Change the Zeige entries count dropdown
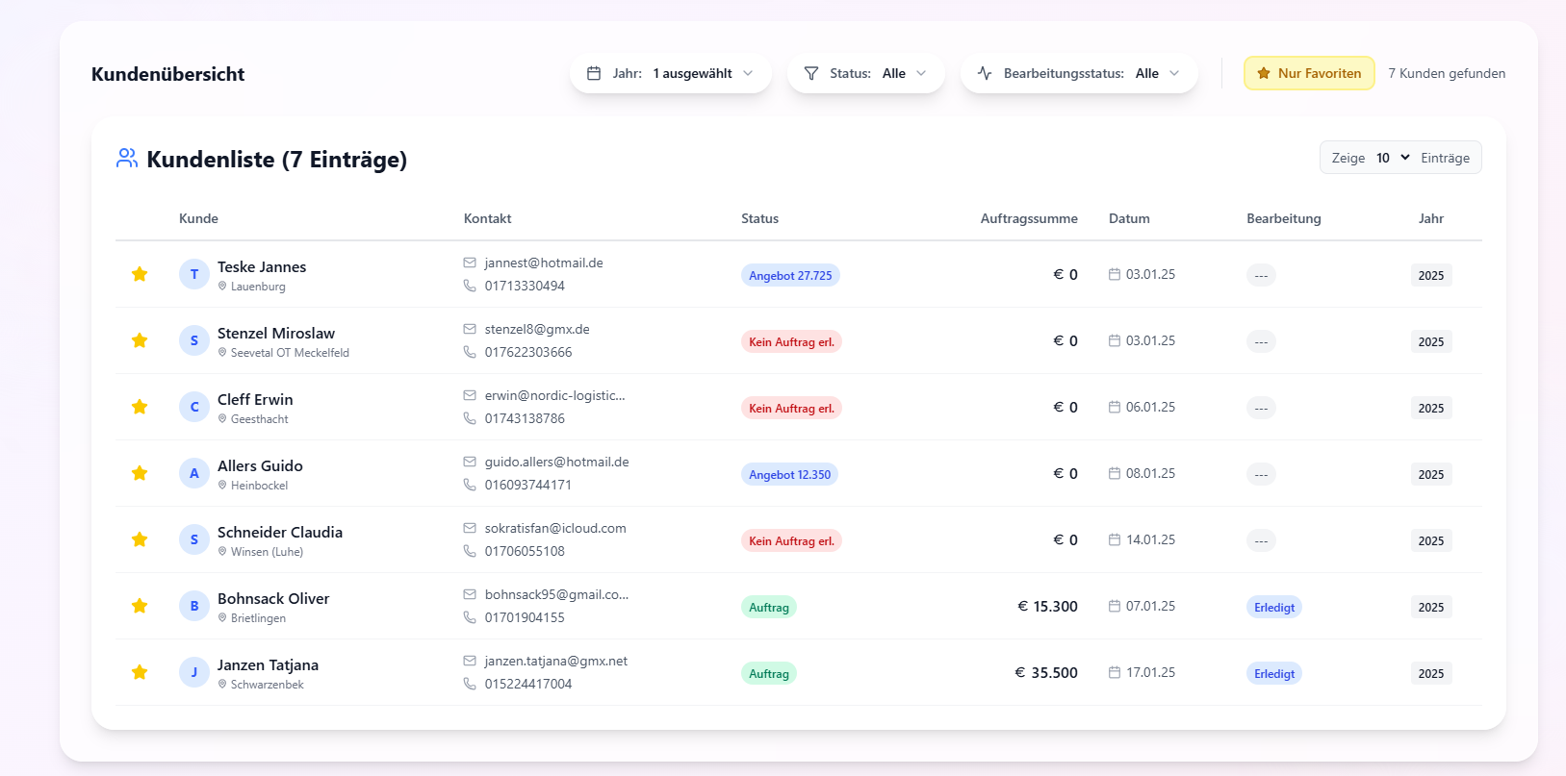 pos(1393,158)
